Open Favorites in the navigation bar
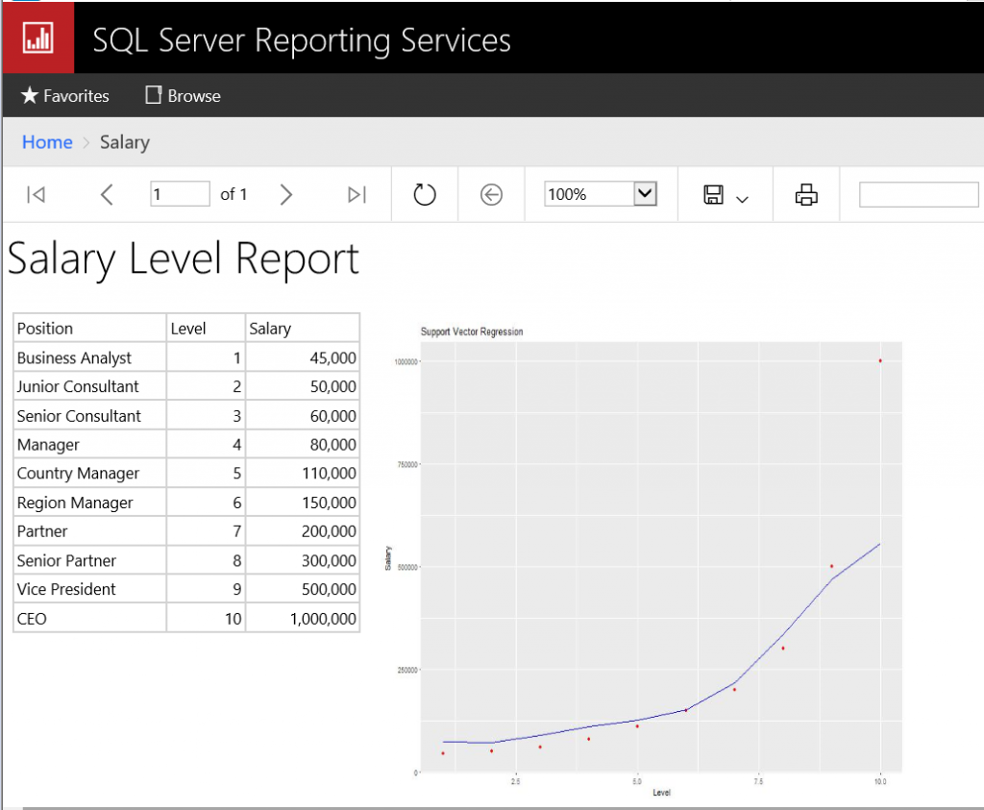Screen dimensions: 984x810 click(x=64, y=96)
